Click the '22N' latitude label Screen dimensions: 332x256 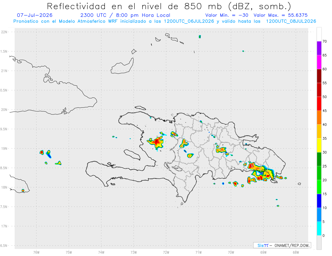(x=5, y=32)
